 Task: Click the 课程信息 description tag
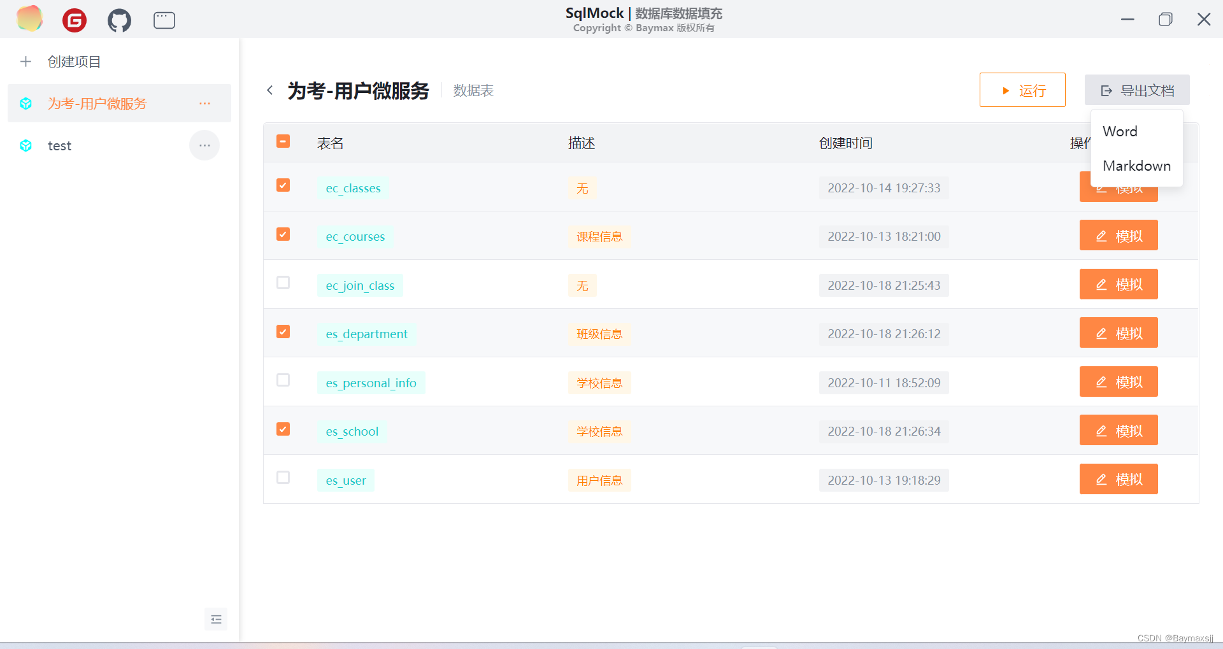click(x=599, y=236)
